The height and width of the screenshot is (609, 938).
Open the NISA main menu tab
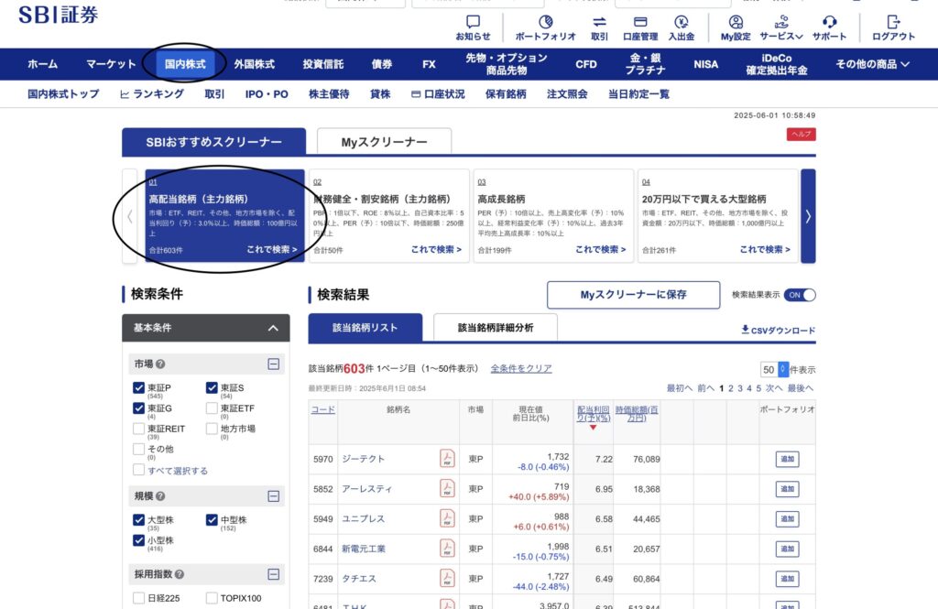click(706, 64)
